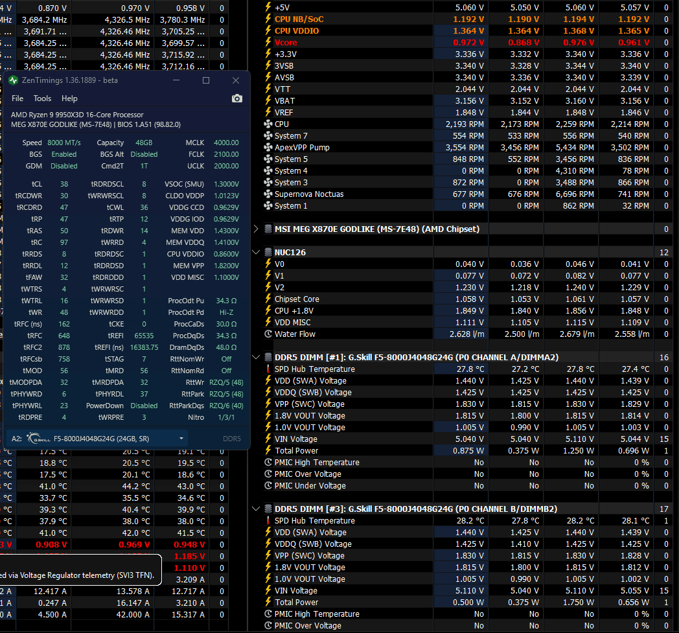Viewport: 679px width, 633px height.
Task: Select DIMM [#3] VPP (SWC) Voltage row label
Action: click(310, 556)
